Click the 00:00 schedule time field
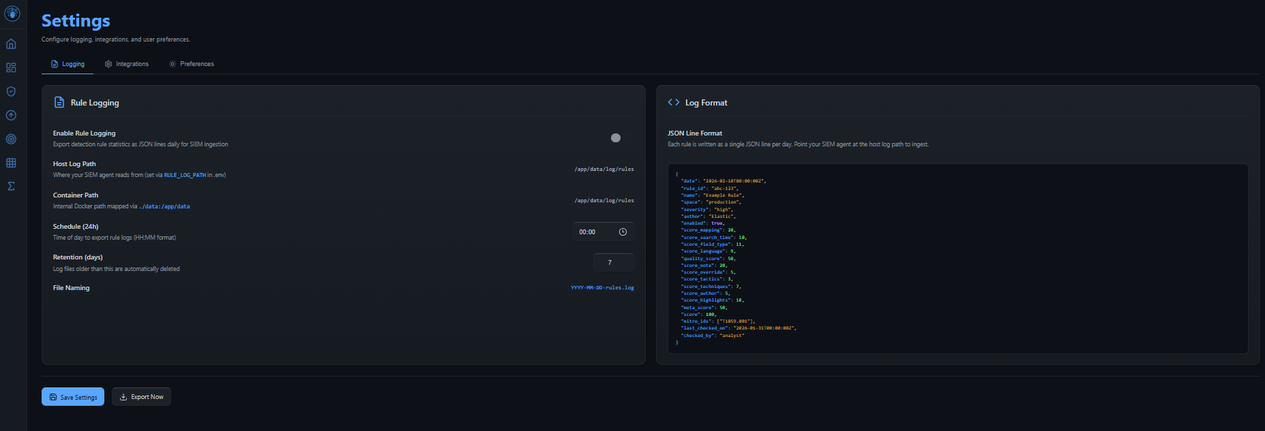The width and height of the screenshot is (1265, 431). tap(604, 232)
